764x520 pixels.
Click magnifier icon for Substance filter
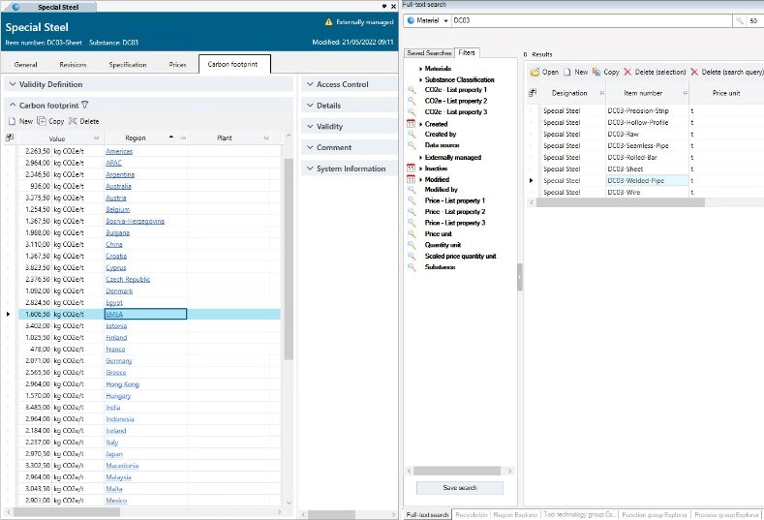click(412, 267)
